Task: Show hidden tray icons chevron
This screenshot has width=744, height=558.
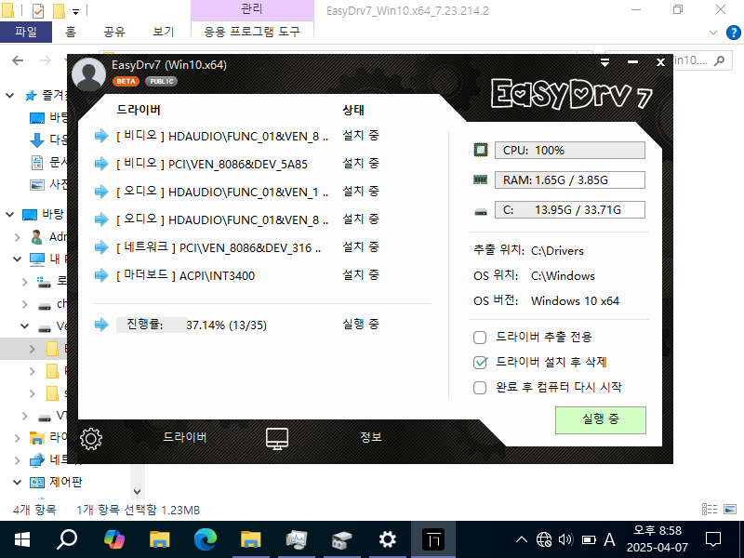Action: pos(522,539)
